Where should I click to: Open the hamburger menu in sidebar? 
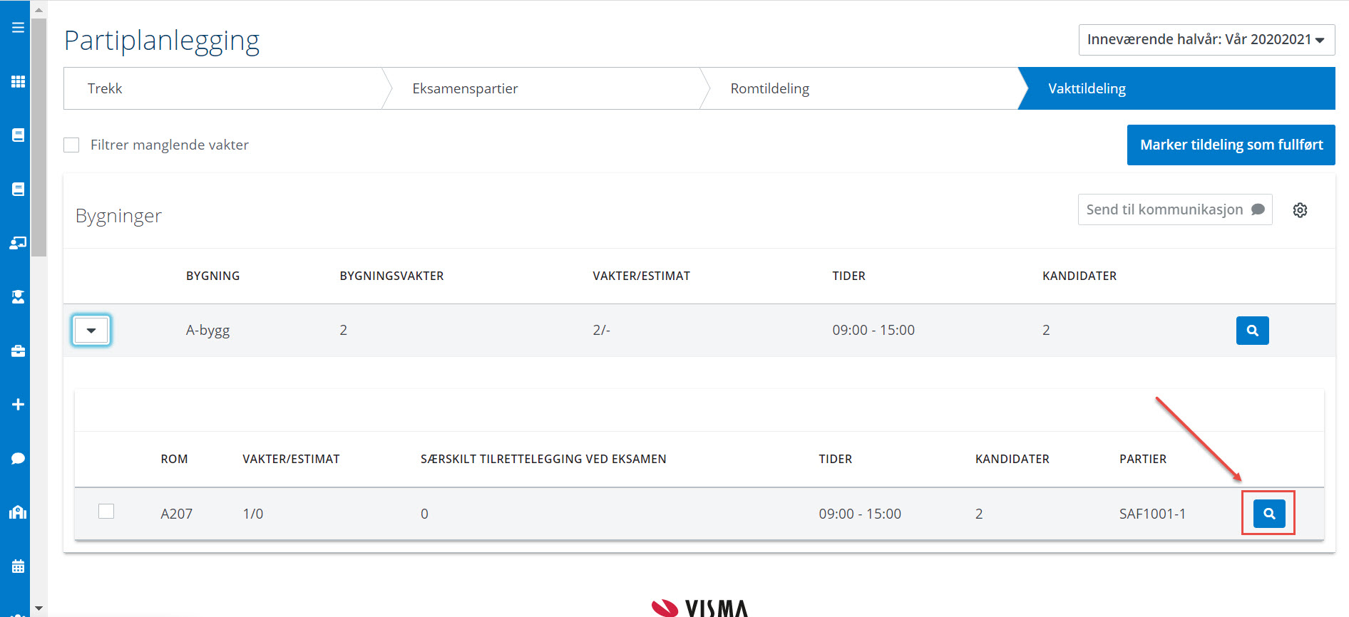coord(18,28)
